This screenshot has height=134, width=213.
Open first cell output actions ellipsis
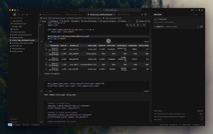(x=41, y=45)
